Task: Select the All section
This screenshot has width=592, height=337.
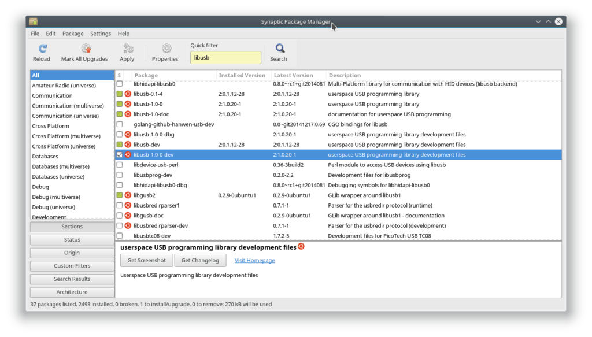Action: (72, 76)
